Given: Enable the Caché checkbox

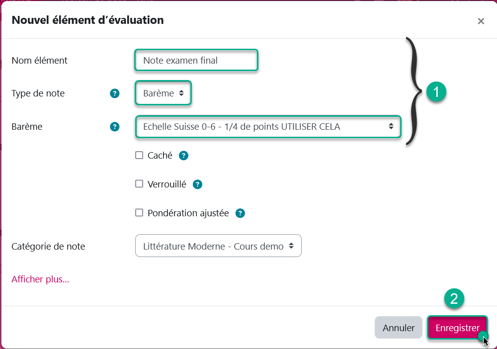Looking at the screenshot, I should pos(139,156).
